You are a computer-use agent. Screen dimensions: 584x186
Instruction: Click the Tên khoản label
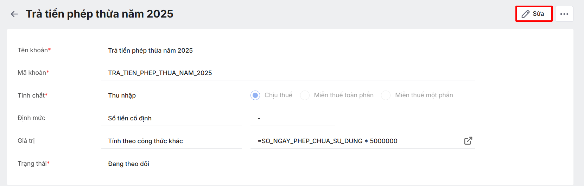tap(33, 50)
